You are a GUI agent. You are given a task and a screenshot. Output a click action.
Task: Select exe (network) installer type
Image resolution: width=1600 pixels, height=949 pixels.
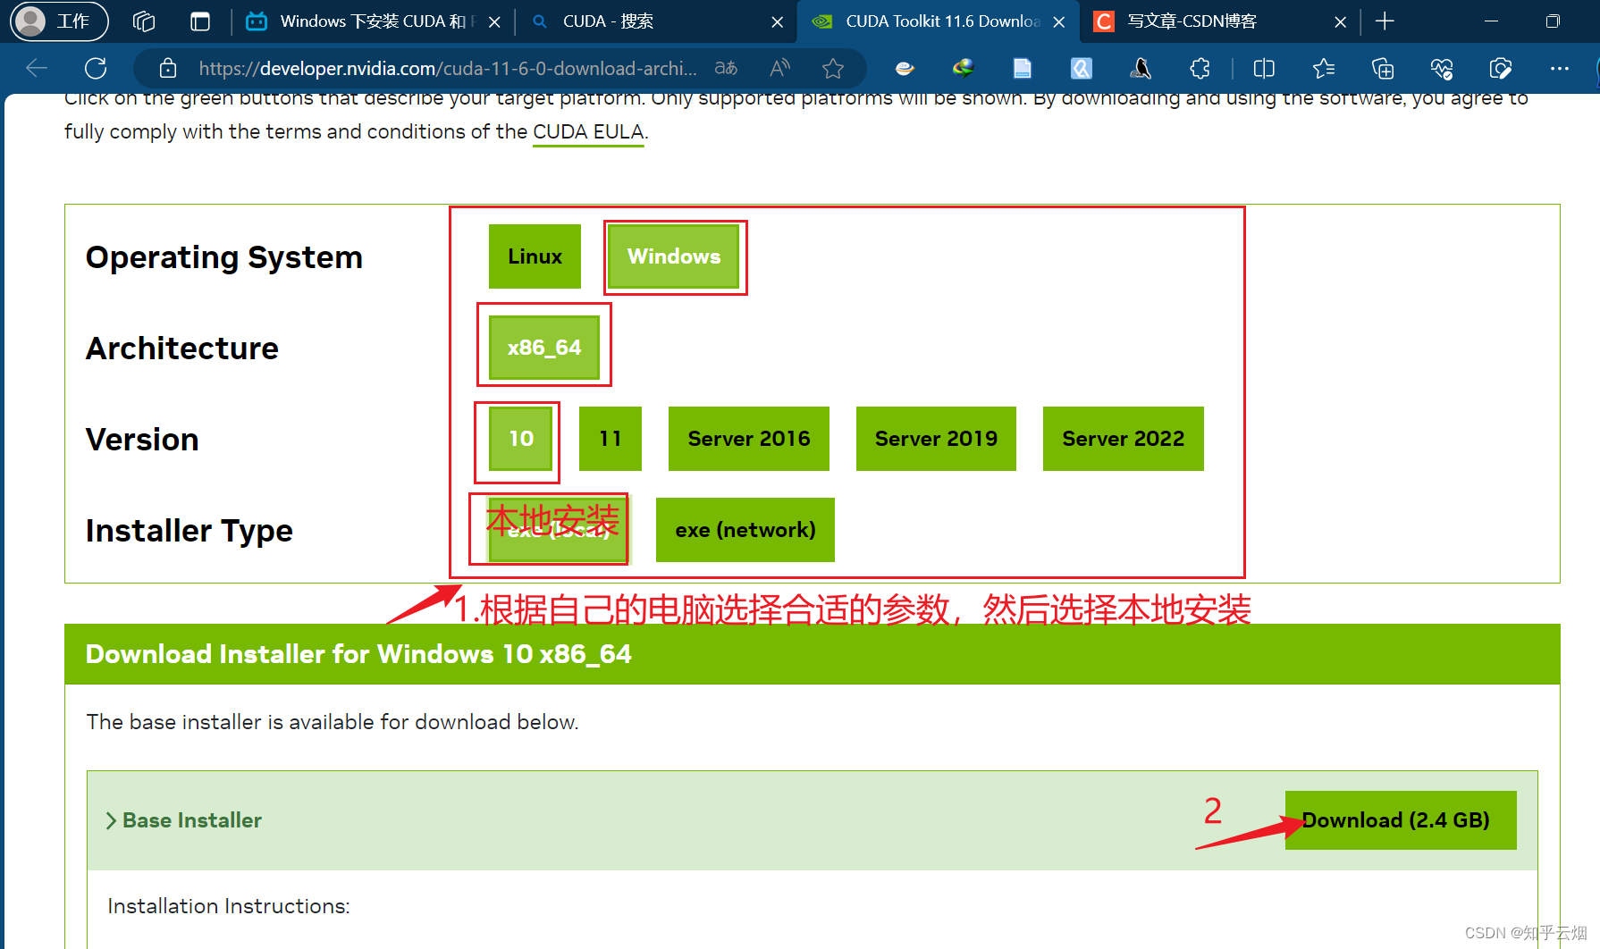(x=745, y=530)
